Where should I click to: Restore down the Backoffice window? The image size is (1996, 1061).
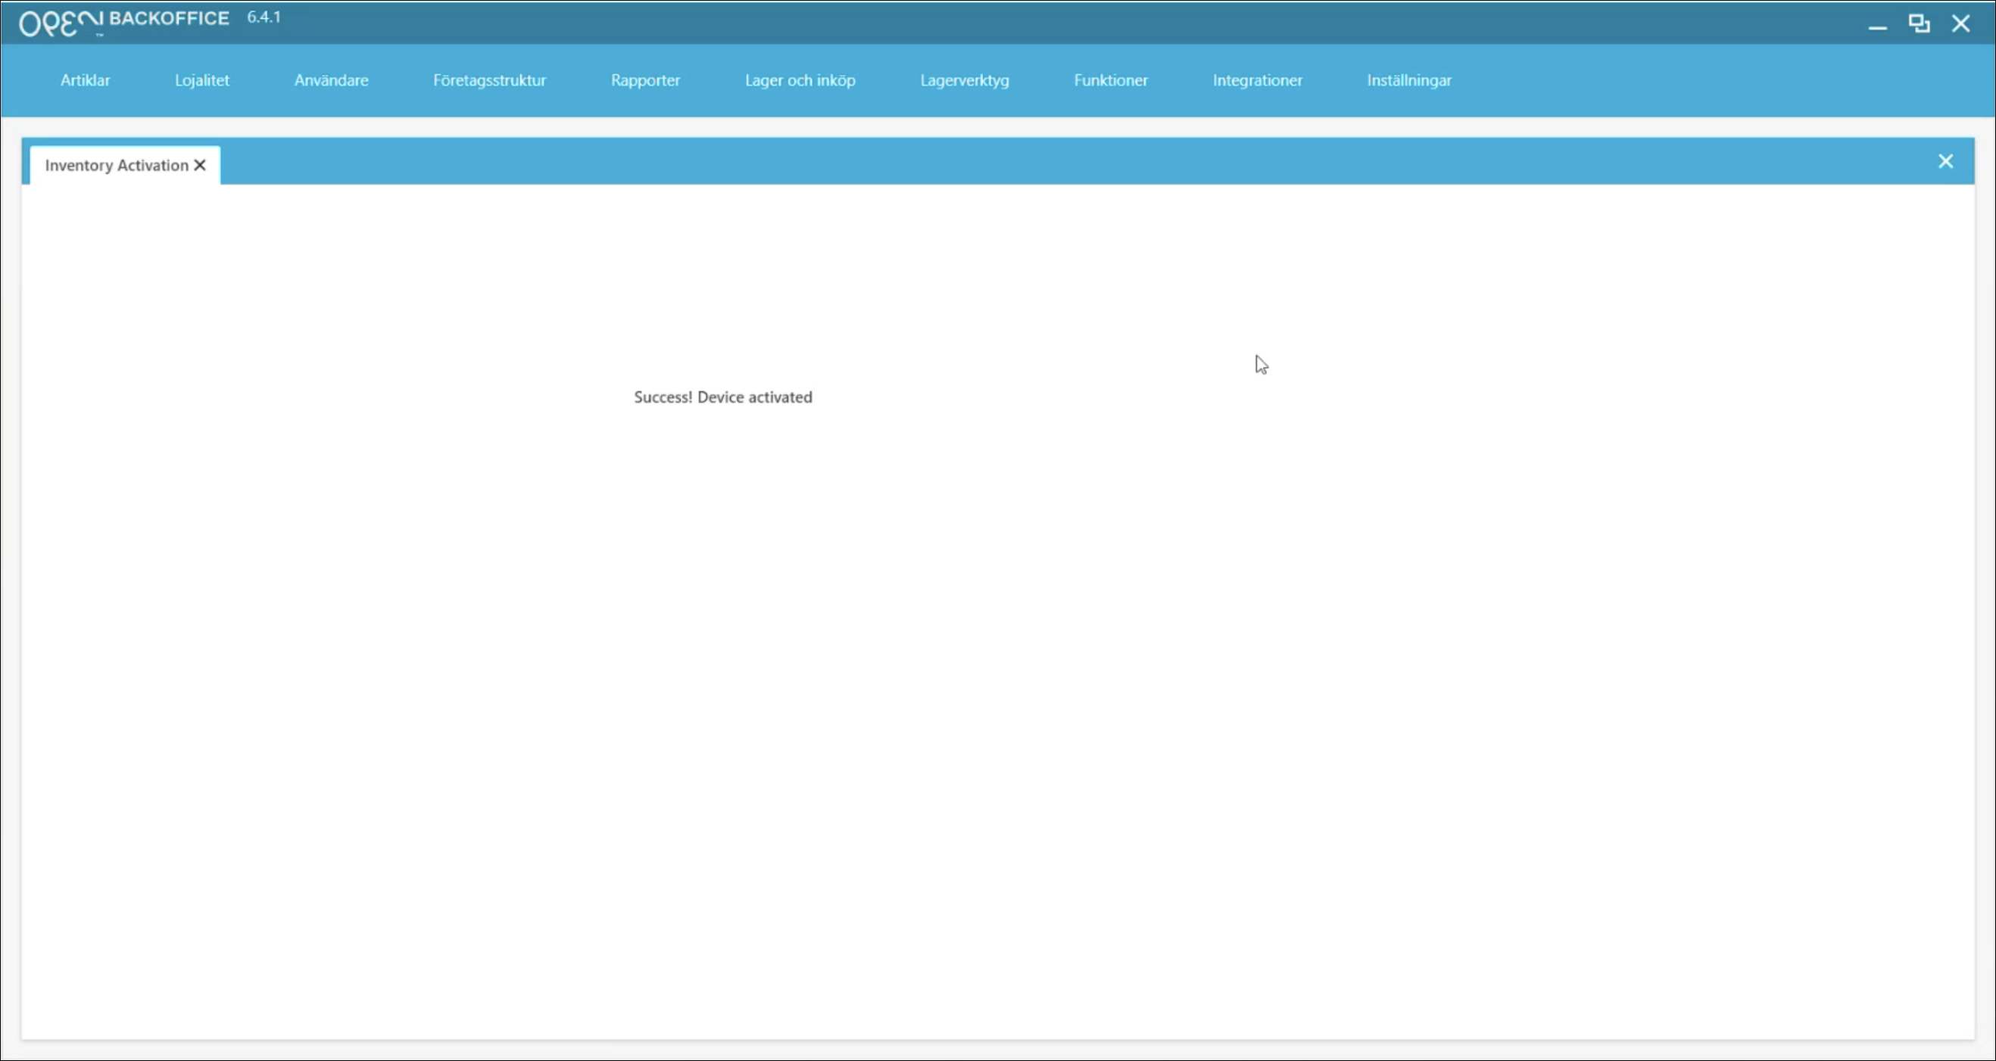click(x=1919, y=24)
